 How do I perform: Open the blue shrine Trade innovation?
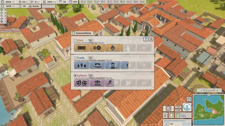113,65
